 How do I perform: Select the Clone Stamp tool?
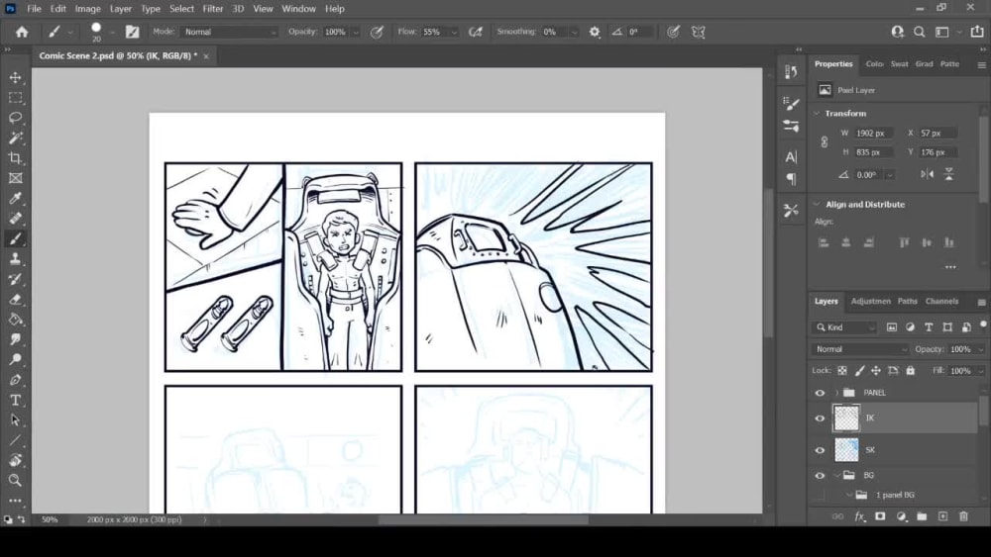15,259
